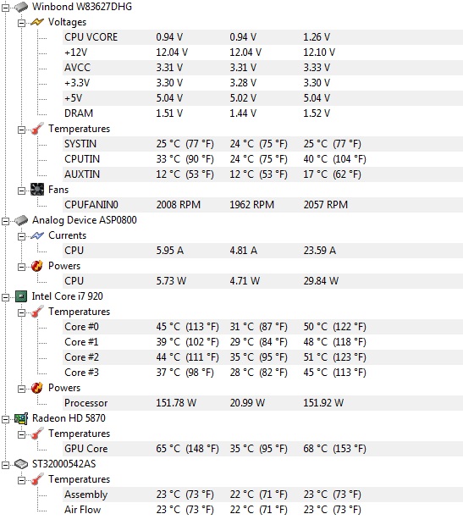Collapse the Winbond W83627DHG node
Image resolution: width=463 pixels, height=525 pixels.
(x=5, y=8)
